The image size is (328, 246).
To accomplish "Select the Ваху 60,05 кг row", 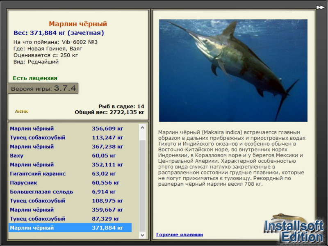I will pyautogui.click(x=70, y=155).
